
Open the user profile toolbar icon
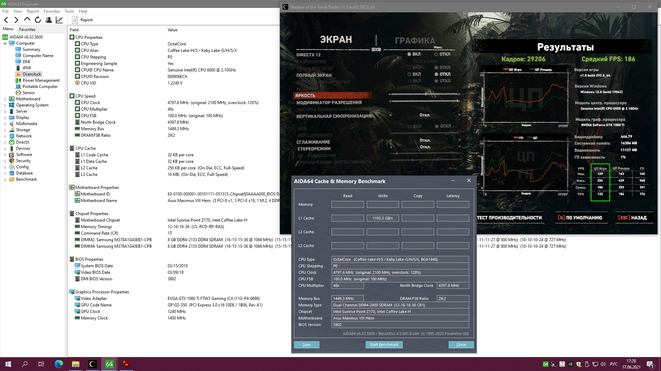tap(49, 20)
